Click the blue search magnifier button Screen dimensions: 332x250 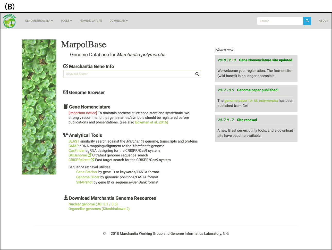pos(307,21)
